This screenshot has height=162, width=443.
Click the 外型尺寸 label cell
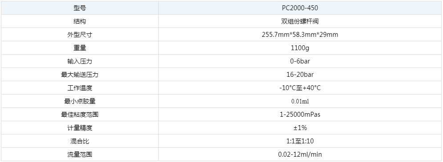click(80, 35)
